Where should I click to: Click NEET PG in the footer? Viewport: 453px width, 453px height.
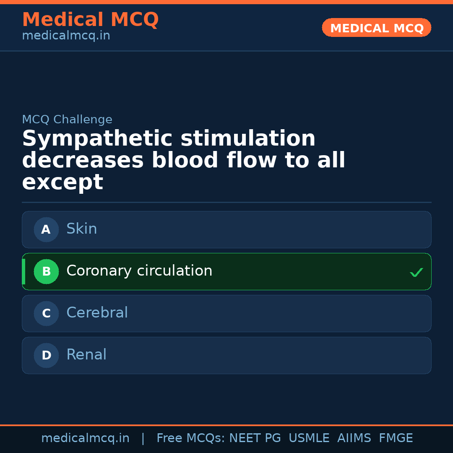(255, 438)
